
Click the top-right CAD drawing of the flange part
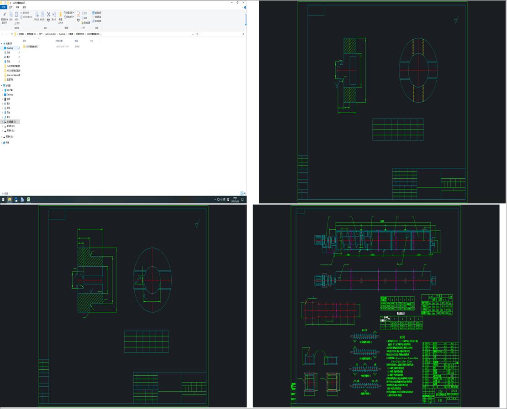click(x=382, y=102)
